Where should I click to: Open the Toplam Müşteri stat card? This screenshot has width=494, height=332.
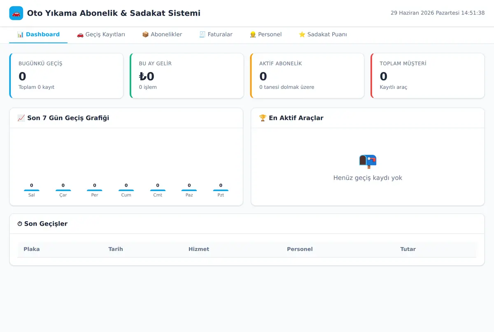(x=428, y=76)
